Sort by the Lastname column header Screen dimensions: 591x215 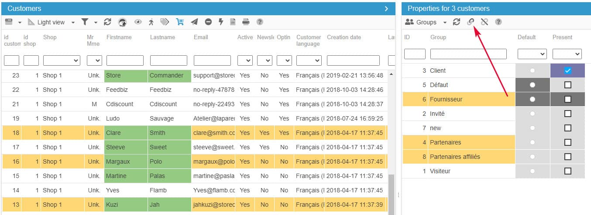(162, 37)
